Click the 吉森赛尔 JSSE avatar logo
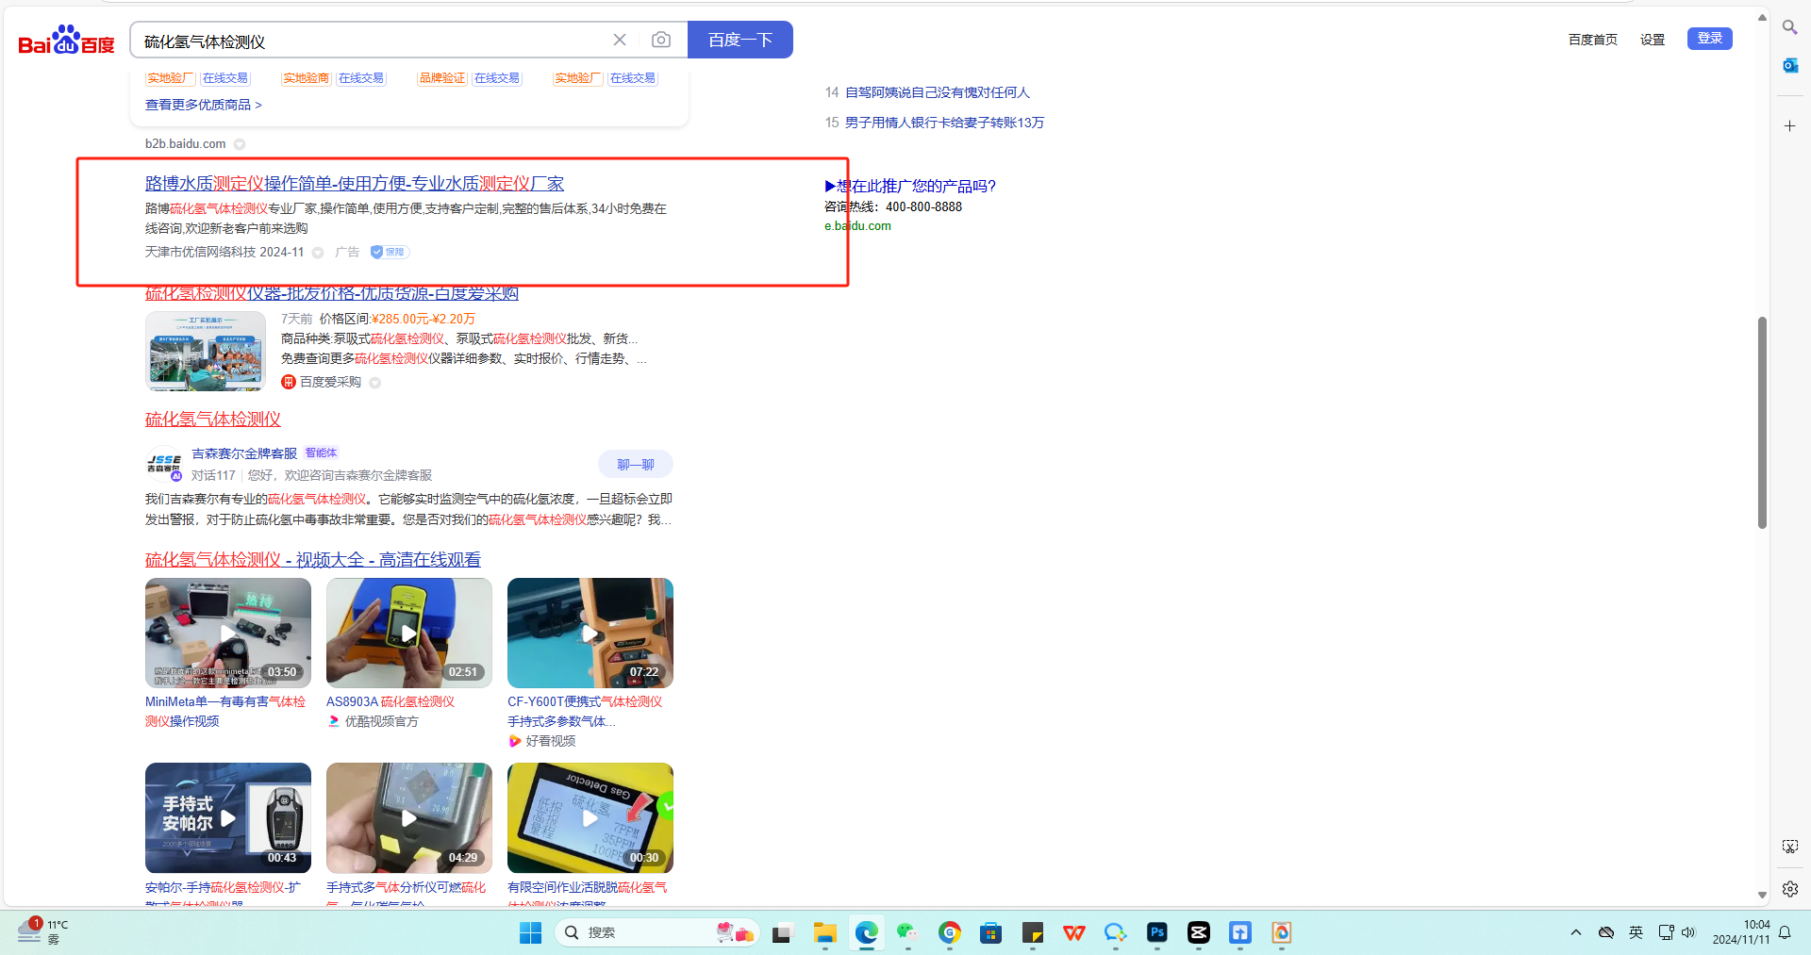This screenshot has height=955, width=1811. point(163,463)
